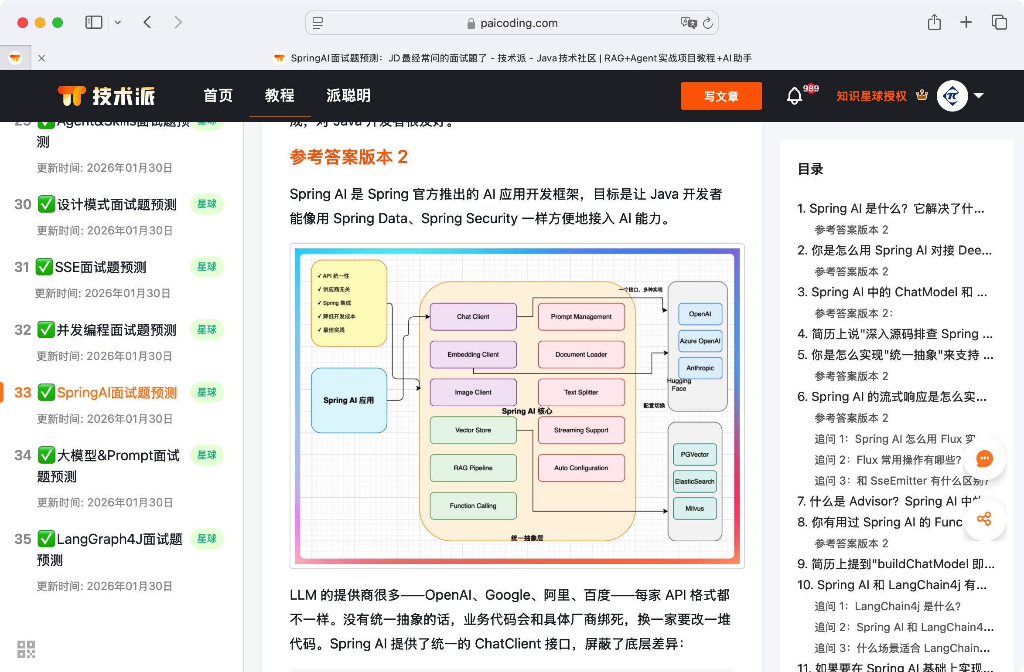The image size is (1024, 672).
Task: Click the green checkmark beside SSE面试题预测
Action: point(44,267)
